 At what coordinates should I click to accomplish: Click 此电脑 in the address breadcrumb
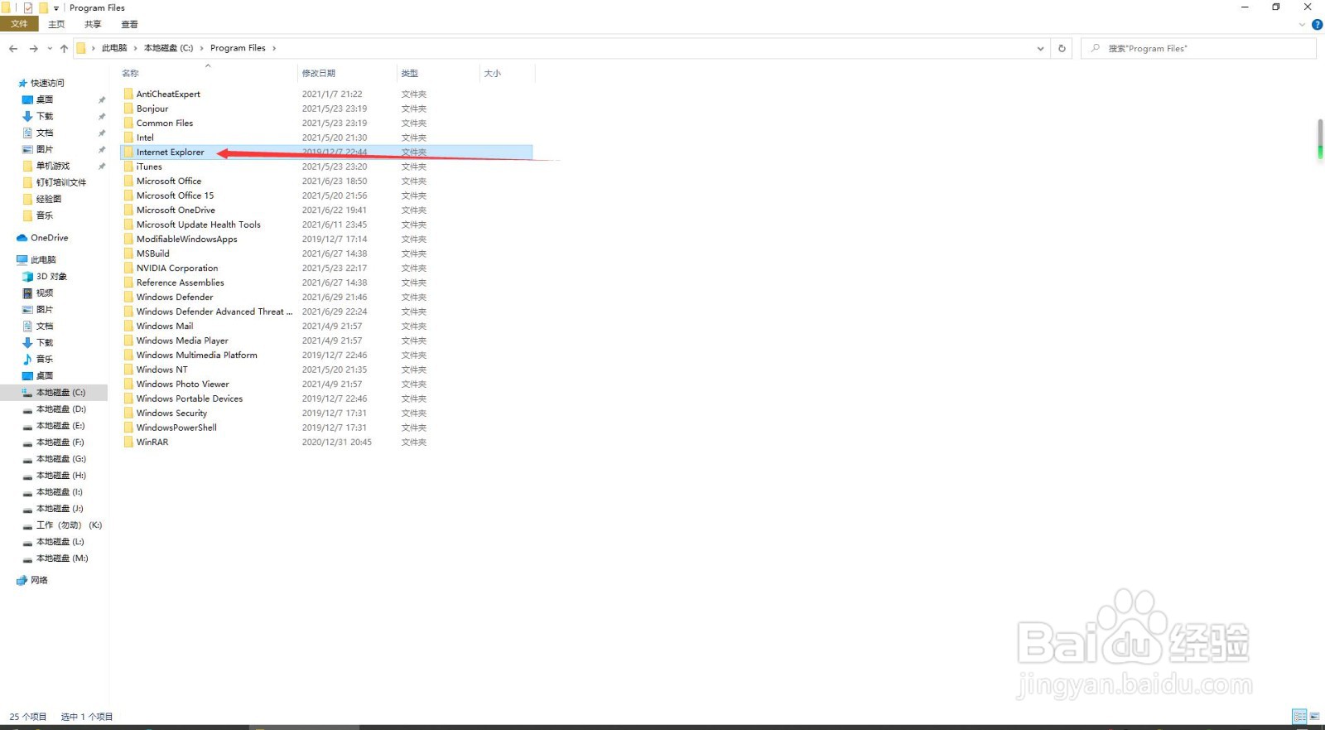[114, 48]
